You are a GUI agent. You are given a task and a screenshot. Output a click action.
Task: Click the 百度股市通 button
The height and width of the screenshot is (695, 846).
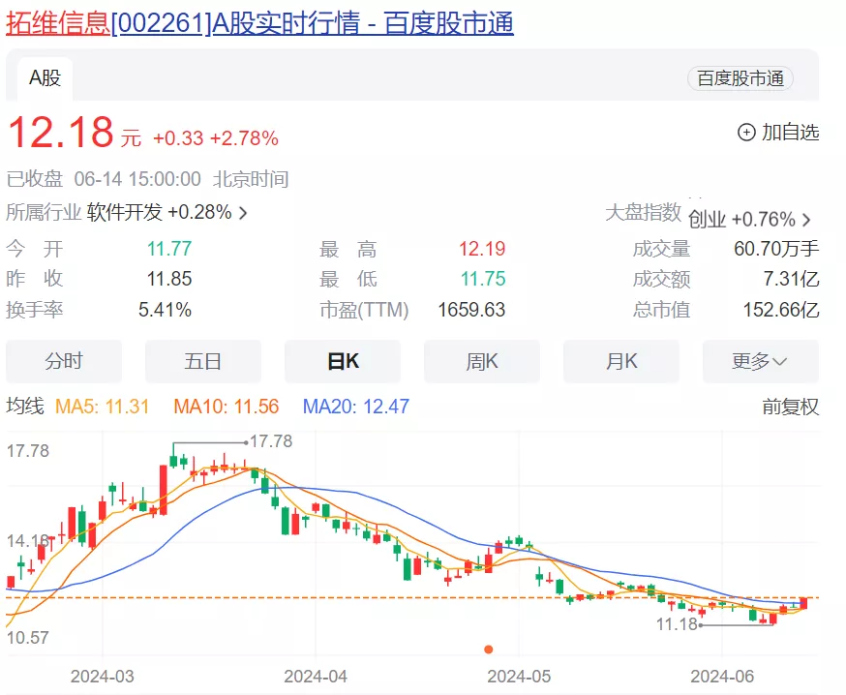741,78
